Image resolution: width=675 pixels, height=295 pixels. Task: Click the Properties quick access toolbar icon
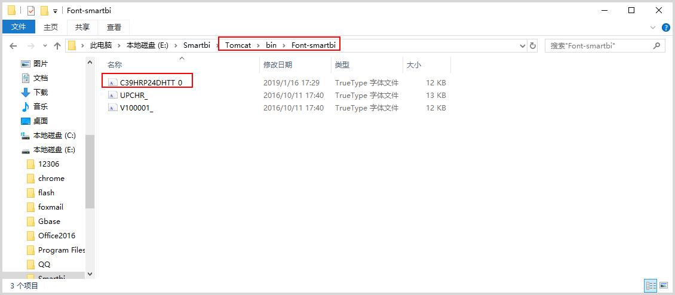(x=31, y=10)
